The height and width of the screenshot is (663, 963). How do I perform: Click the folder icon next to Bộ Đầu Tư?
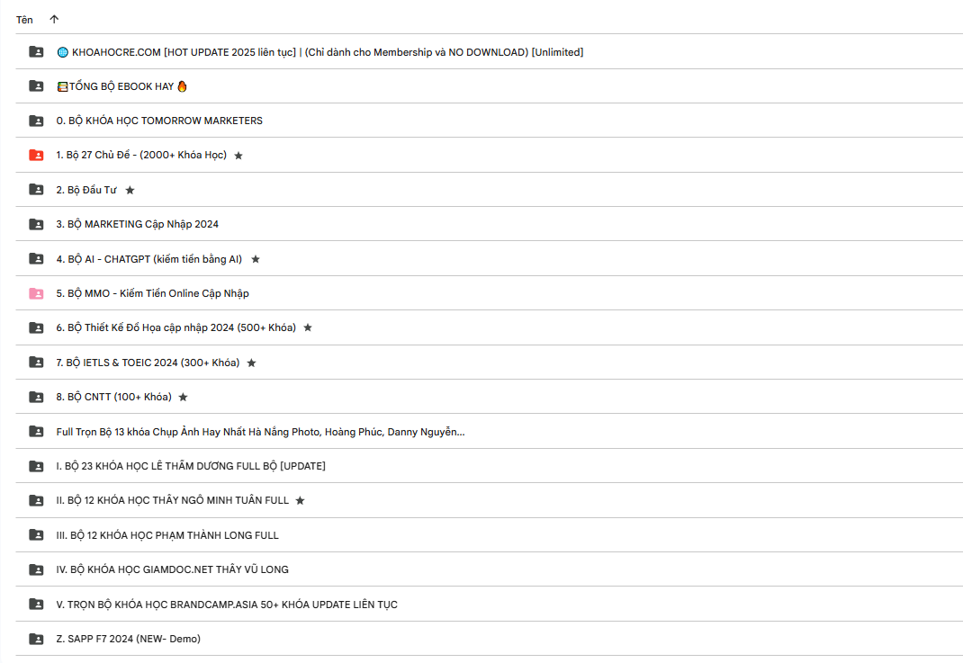tap(36, 190)
